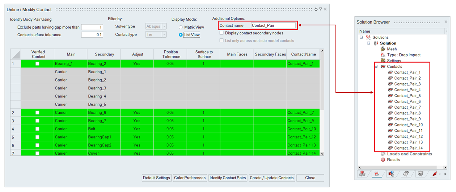Enable Display contact secondary nodes checkbox
Image resolution: width=456 pixels, height=192 pixels.
coord(221,33)
